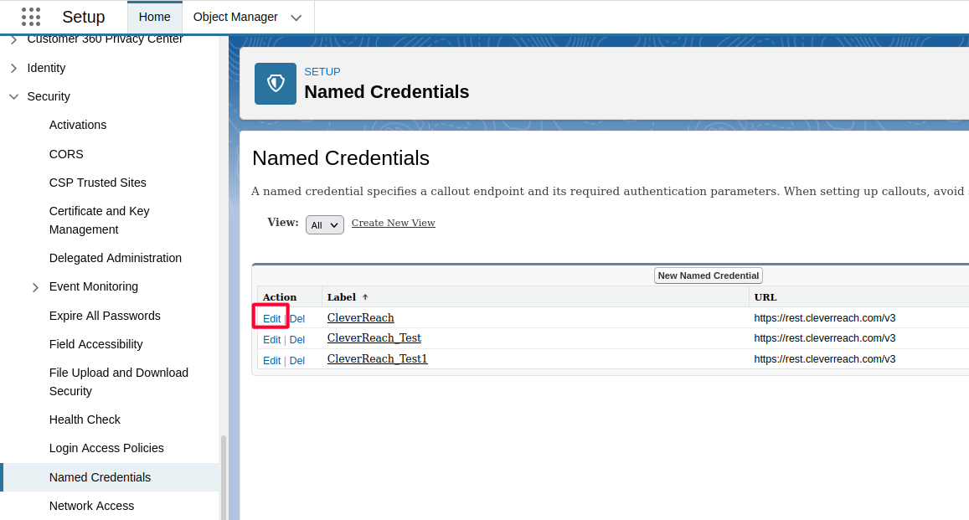The image size is (969, 520).
Task: Click the Setup app name
Action: [x=84, y=17]
